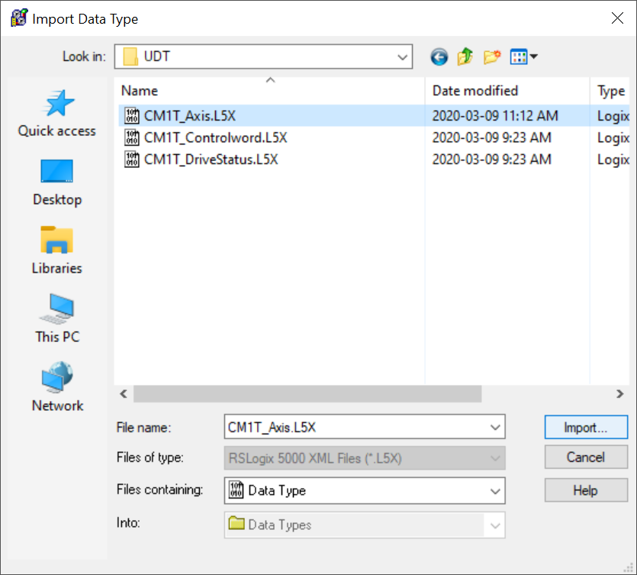Select CM1T_Controlword.L5X file

click(x=215, y=138)
